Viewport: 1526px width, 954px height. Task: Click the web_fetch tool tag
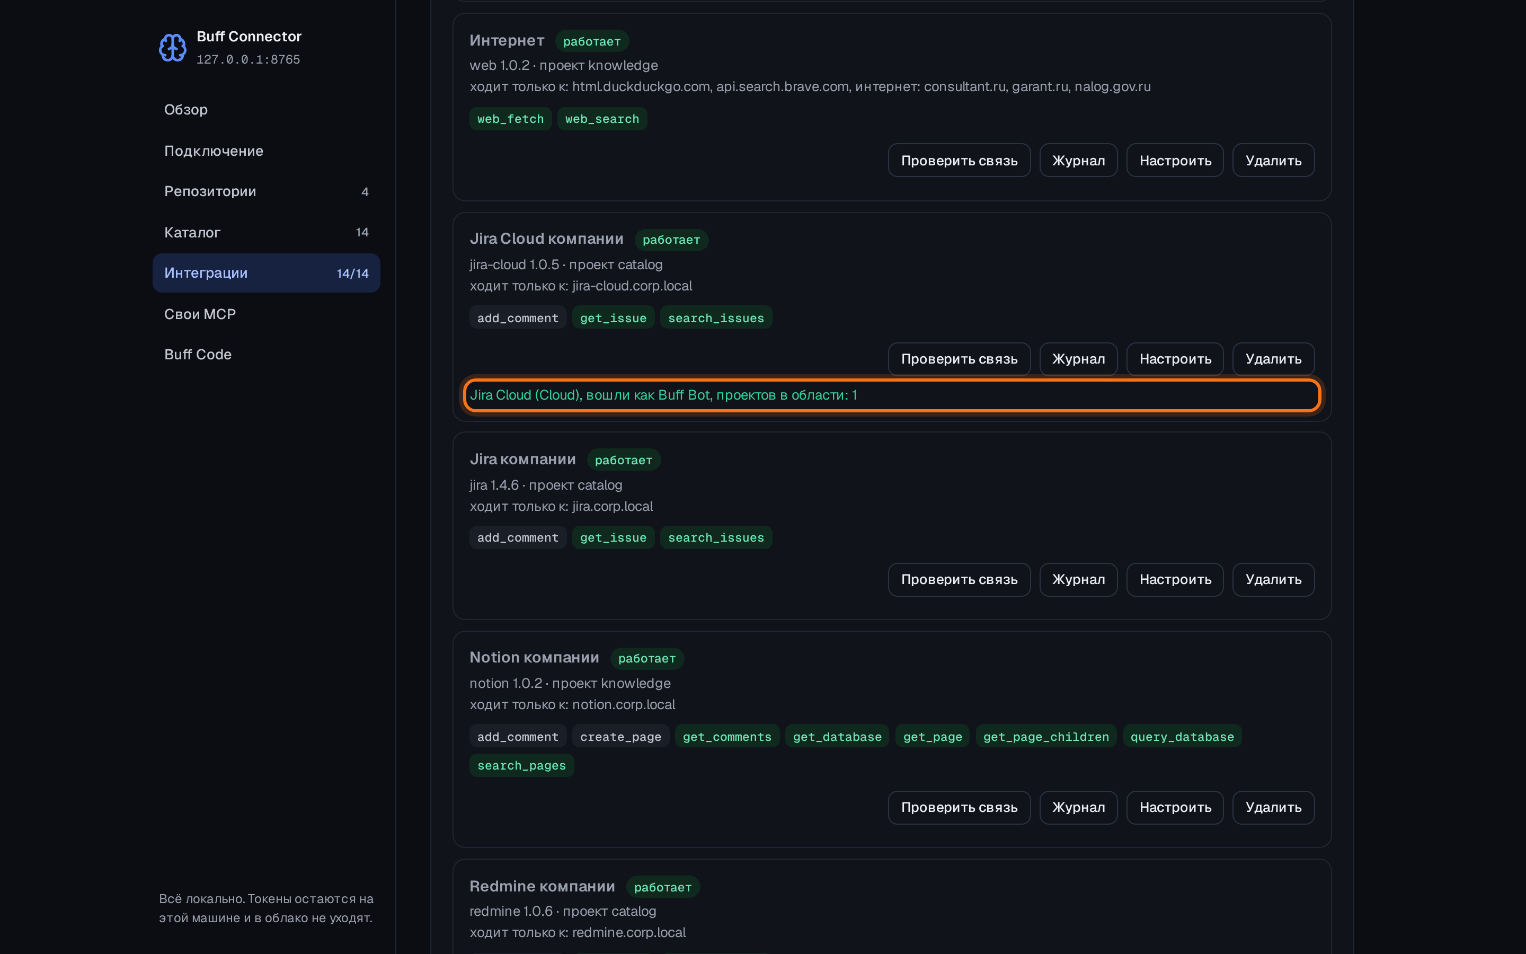[x=510, y=119]
